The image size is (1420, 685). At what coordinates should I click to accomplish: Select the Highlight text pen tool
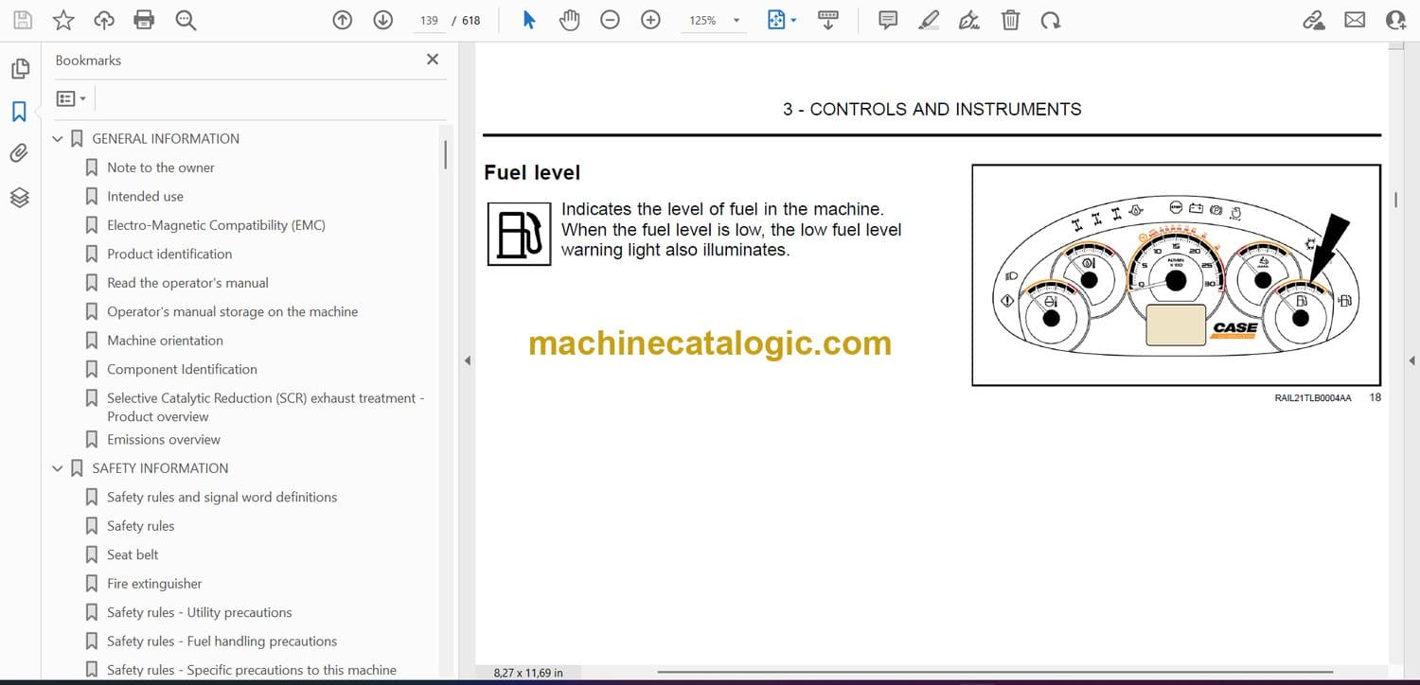(928, 20)
